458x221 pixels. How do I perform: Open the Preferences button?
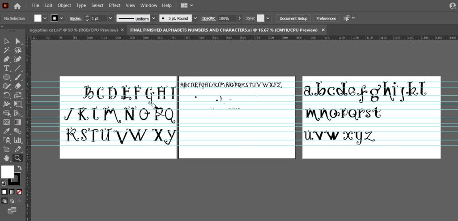tap(326, 18)
